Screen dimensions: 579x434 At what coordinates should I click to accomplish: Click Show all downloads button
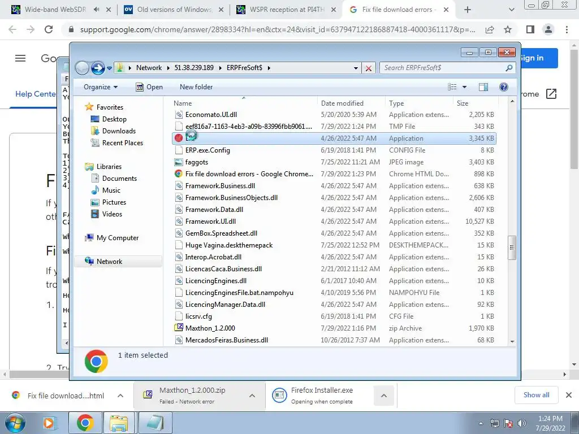[x=536, y=395]
